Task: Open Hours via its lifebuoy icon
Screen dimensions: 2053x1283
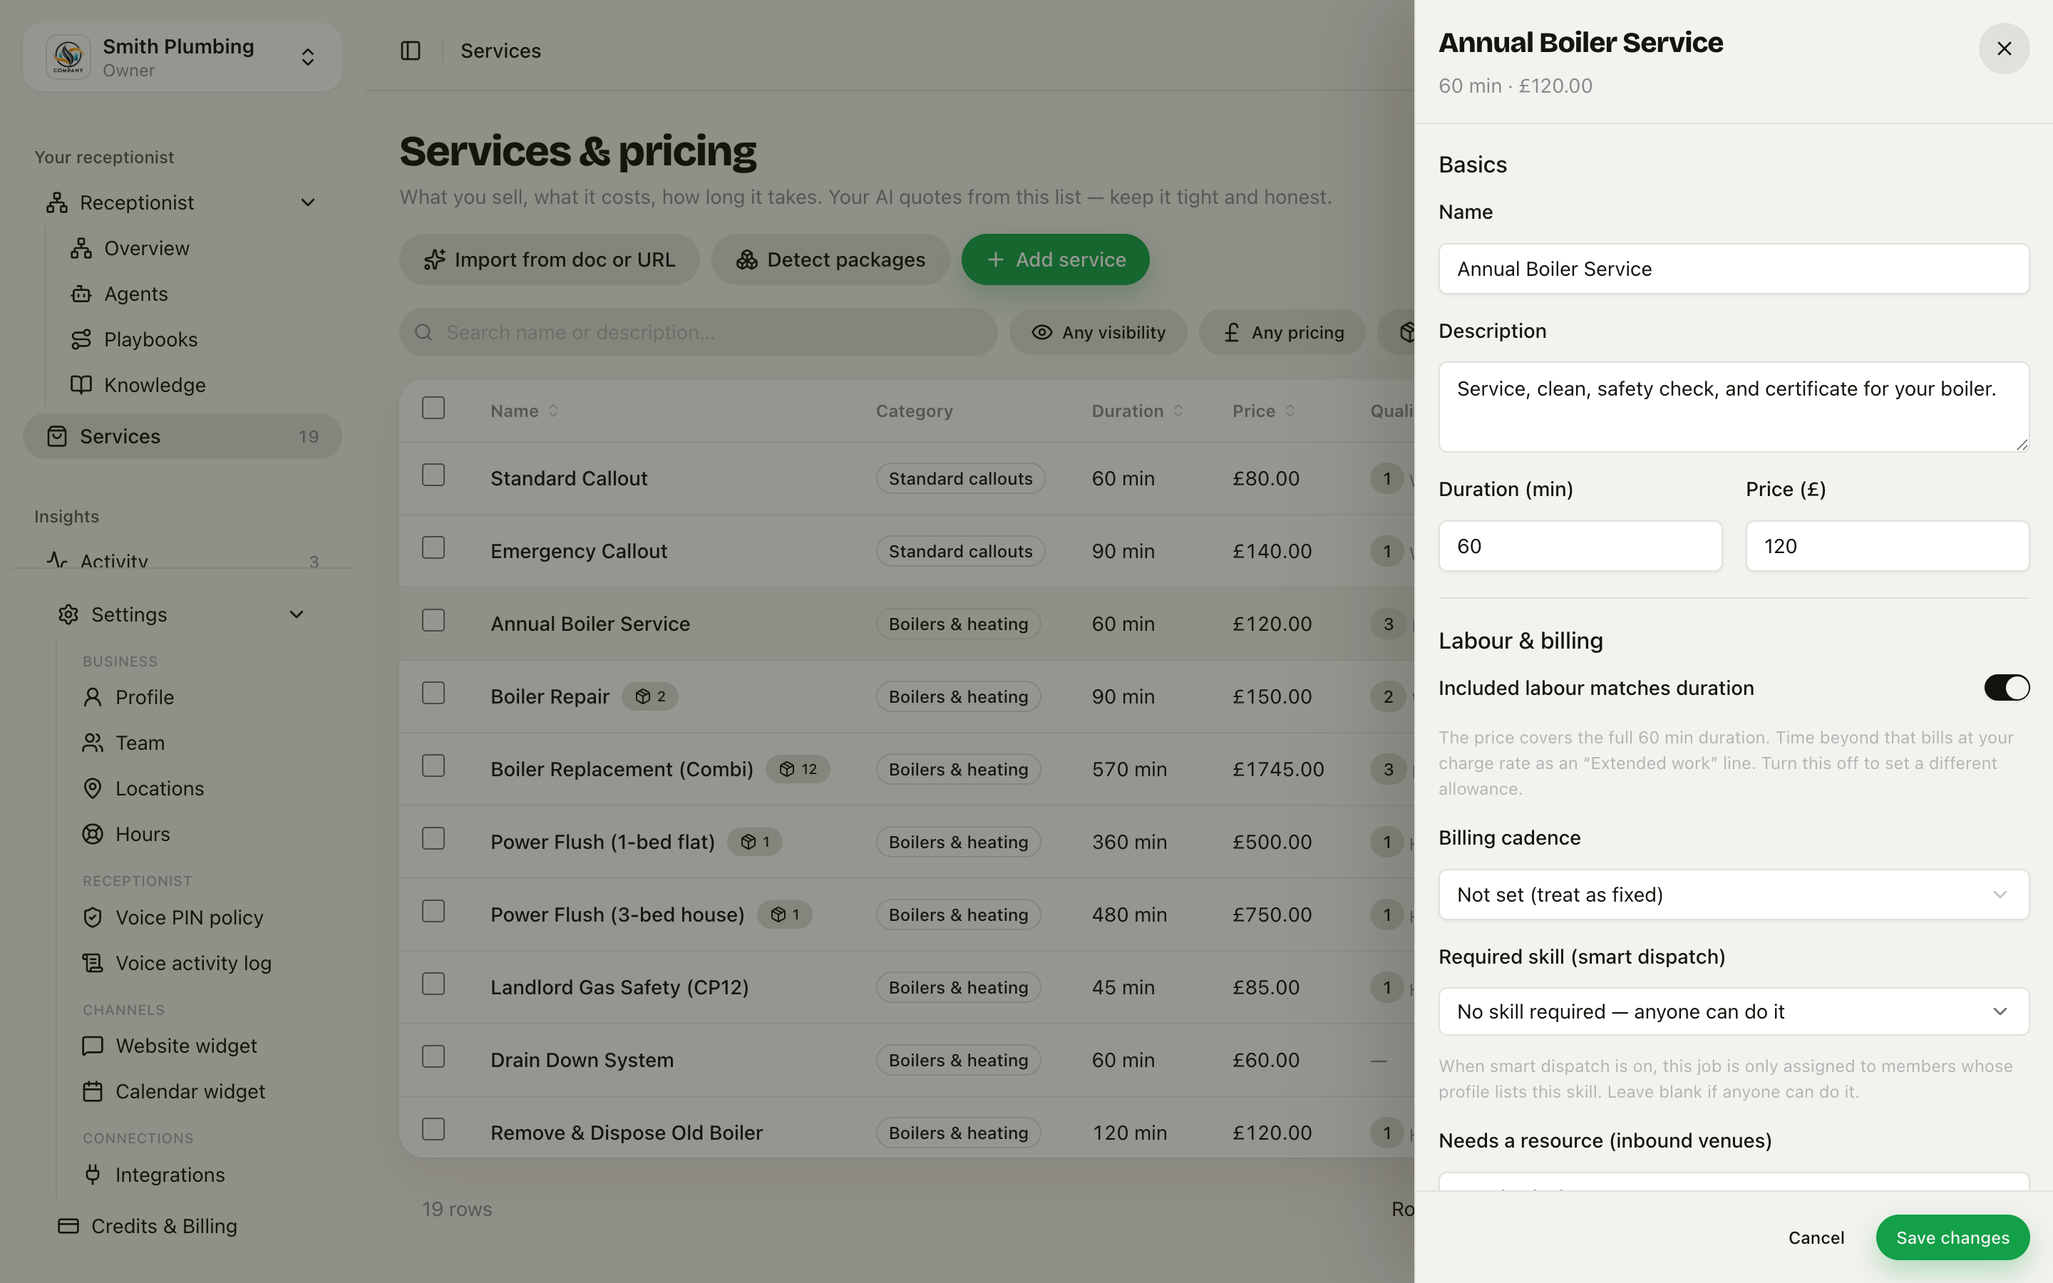Action: coord(93,834)
